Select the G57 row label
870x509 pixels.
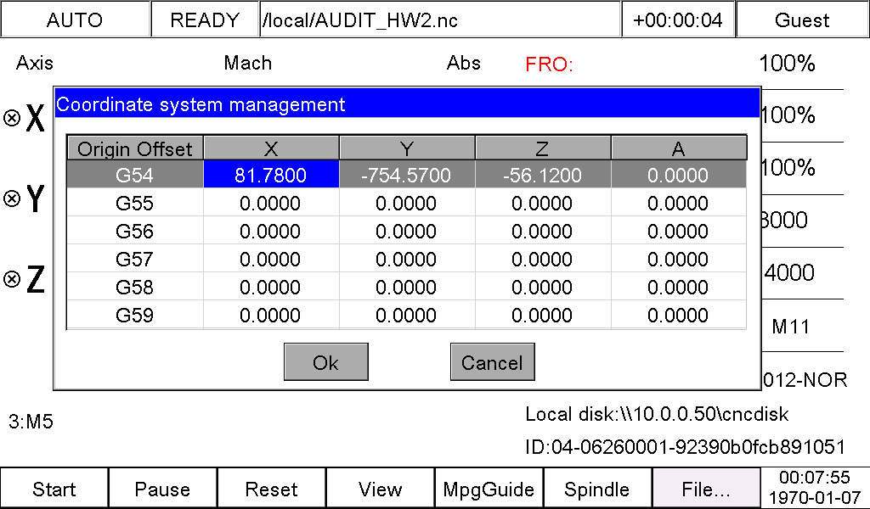pyautogui.click(x=135, y=260)
